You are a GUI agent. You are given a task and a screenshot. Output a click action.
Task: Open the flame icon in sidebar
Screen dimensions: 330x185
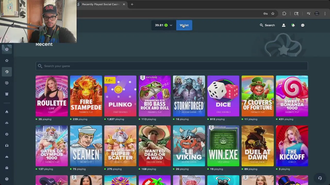pos(7,112)
